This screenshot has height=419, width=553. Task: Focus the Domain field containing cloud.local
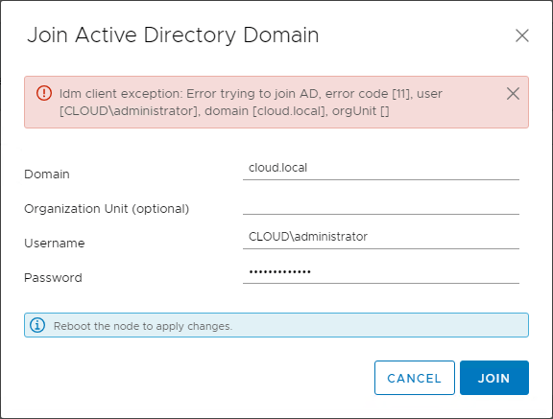(381, 169)
